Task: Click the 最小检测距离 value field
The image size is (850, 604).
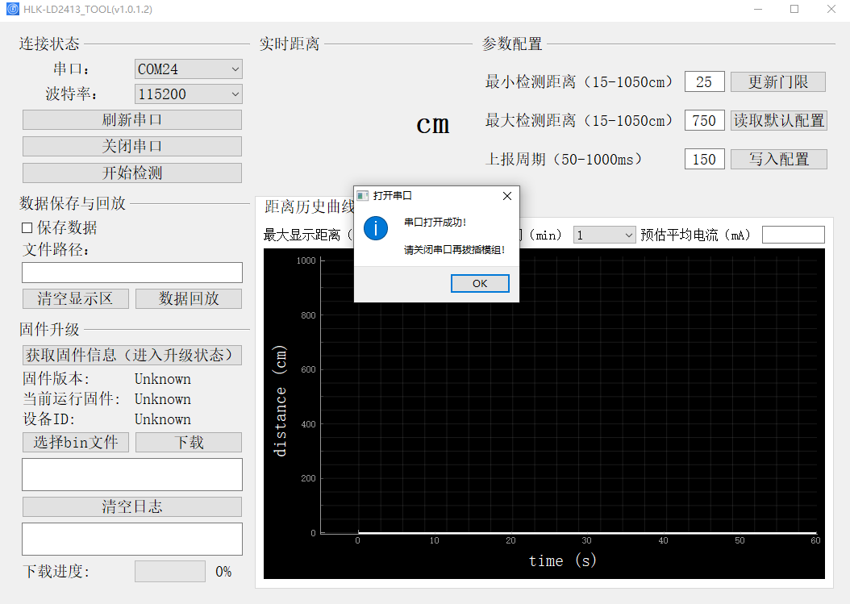Action: (x=704, y=81)
